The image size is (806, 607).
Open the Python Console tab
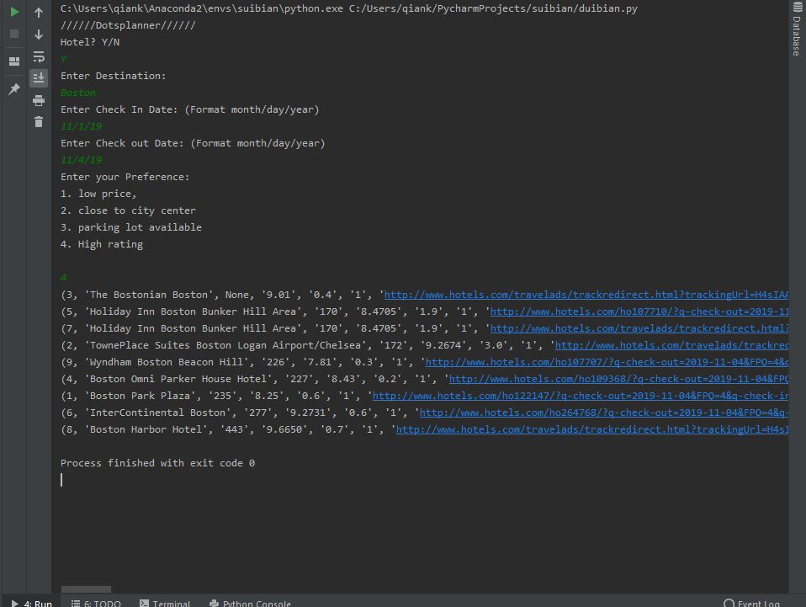(251, 603)
